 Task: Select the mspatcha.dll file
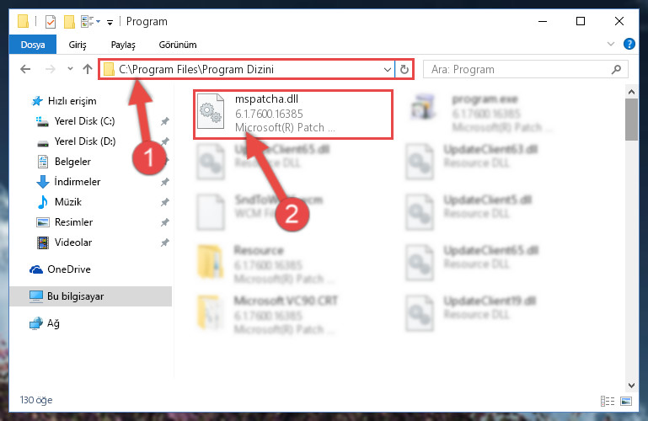[293, 115]
